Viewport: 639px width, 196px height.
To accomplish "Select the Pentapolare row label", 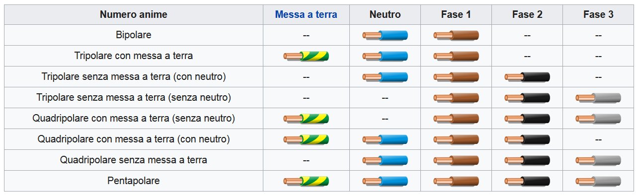I will 134,181.
